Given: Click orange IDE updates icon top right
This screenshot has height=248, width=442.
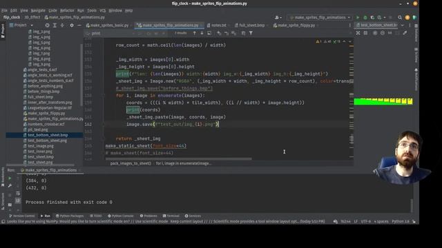Looking at the screenshot, I should [407, 17].
